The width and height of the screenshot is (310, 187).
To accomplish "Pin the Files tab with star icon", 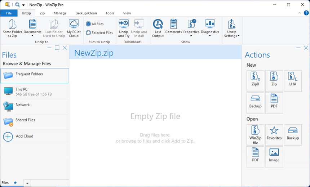I will 15,183.
